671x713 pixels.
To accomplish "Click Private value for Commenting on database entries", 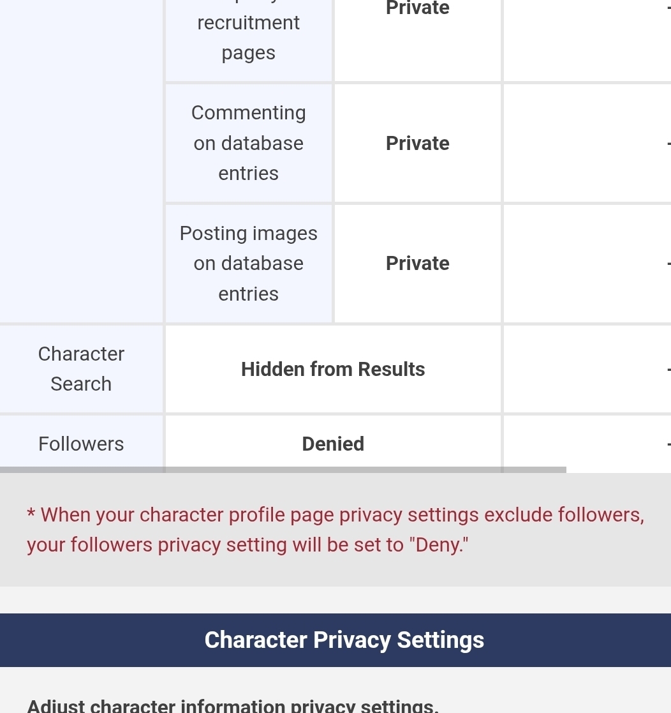I will tap(417, 144).
